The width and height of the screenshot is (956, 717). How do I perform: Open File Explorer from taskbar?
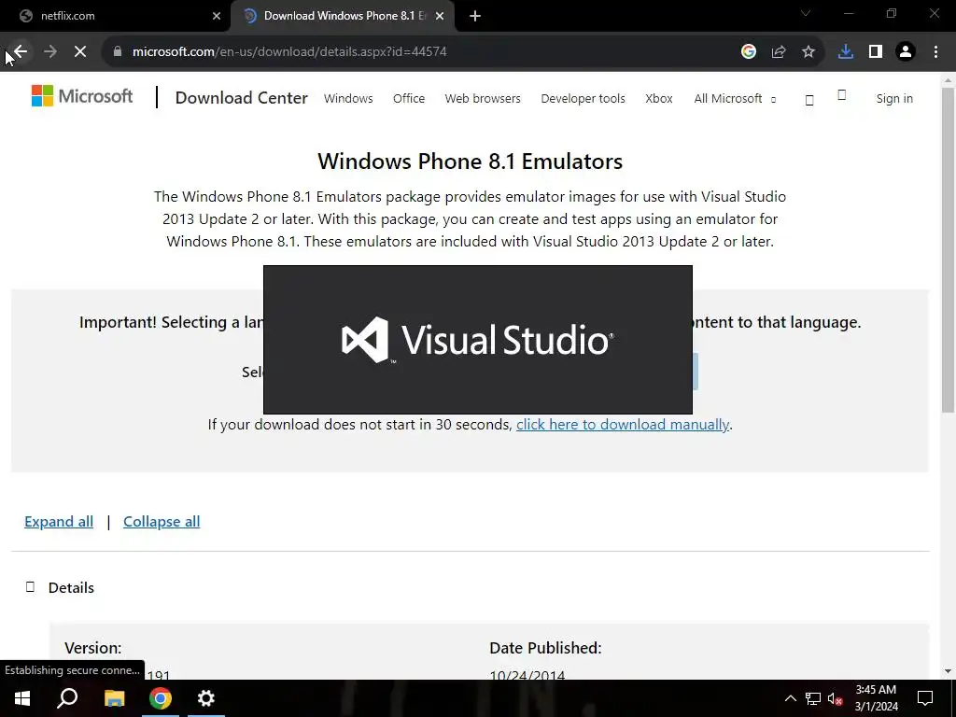pos(114,698)
